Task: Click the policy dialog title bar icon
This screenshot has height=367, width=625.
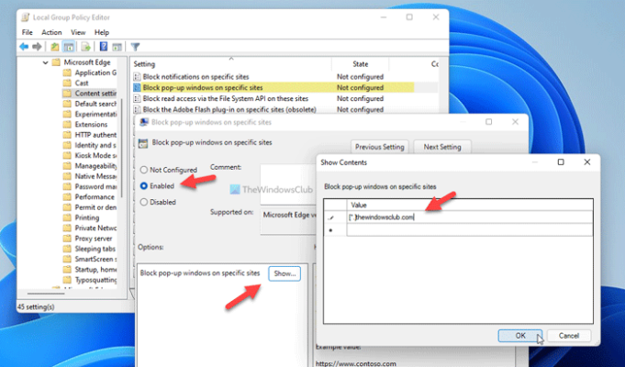Action: click(x=144, y=122)
